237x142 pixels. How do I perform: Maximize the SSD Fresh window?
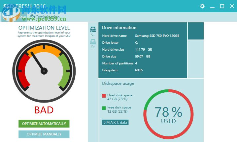[x=222, y=6]
